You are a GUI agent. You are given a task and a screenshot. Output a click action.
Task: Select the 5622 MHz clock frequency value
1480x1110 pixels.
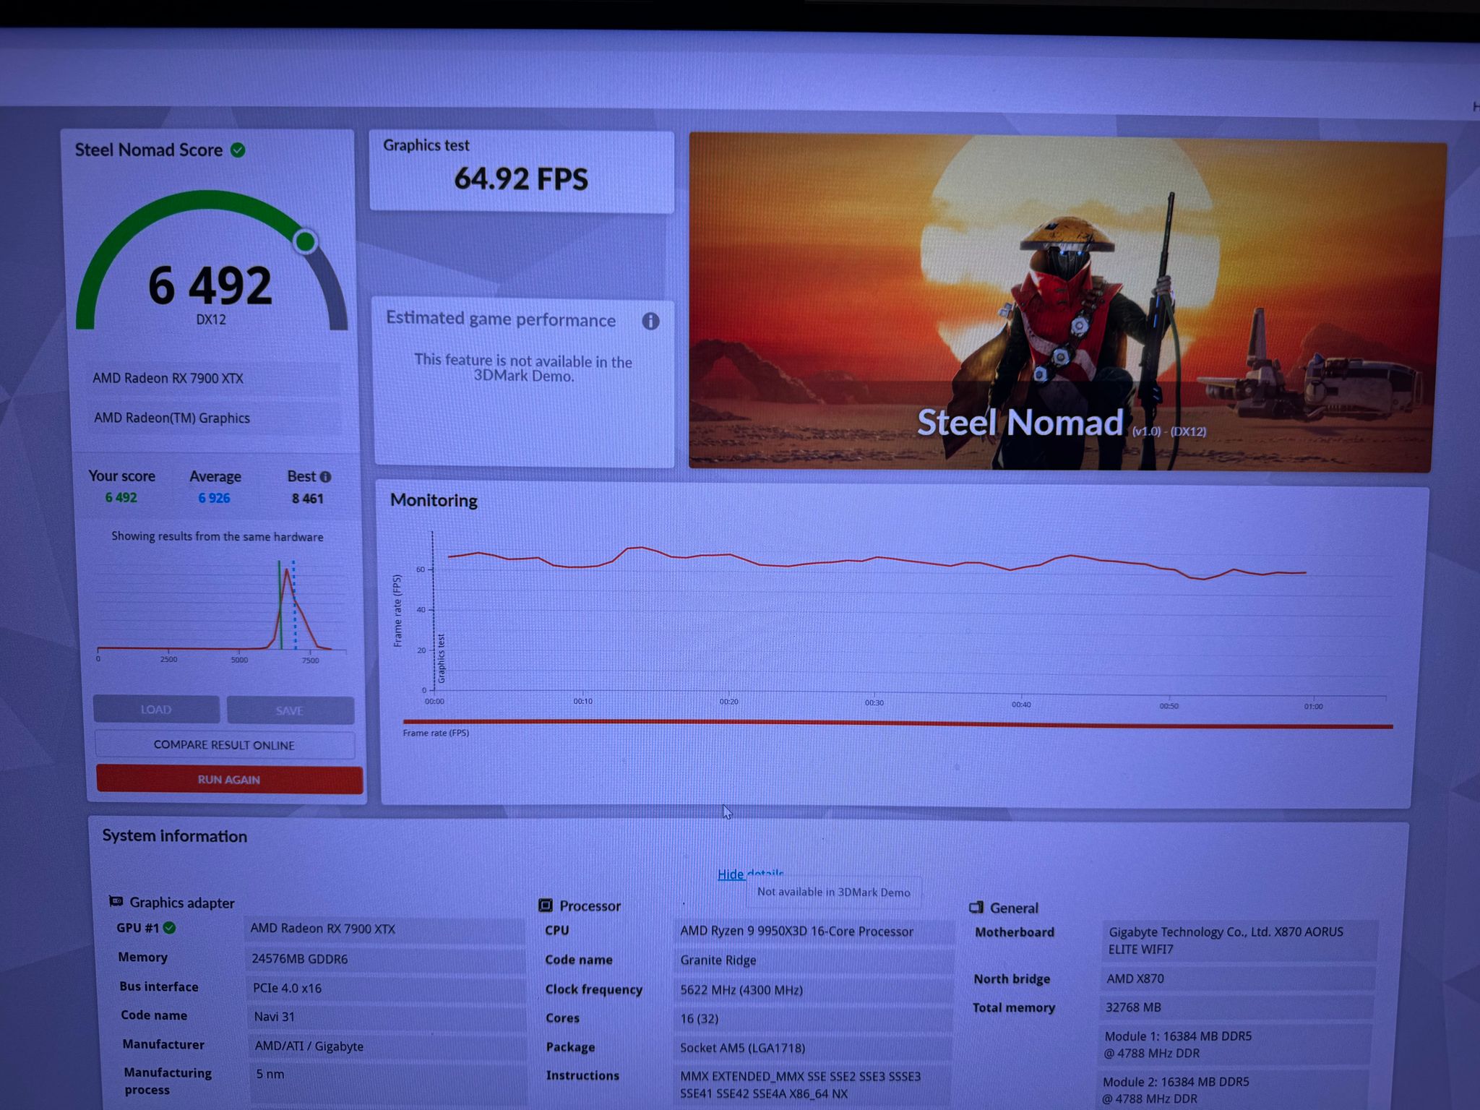pyautogui.click(x=741, y=990)
